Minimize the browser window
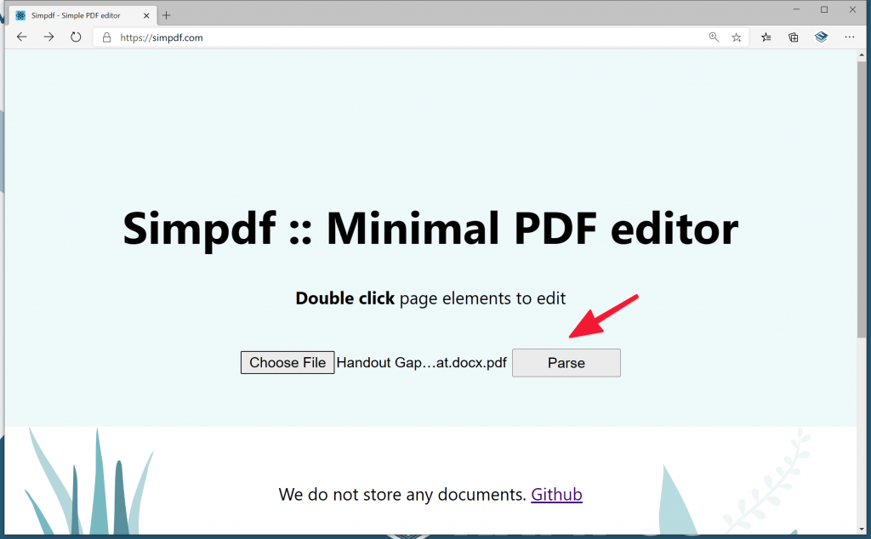 (796, 9)
